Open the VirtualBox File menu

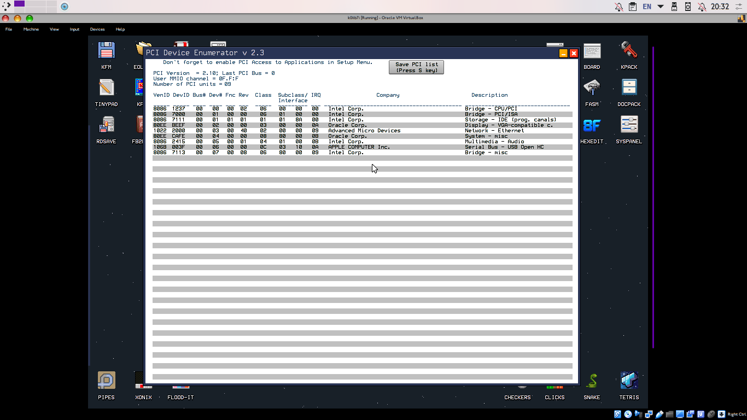pos(9,29)
